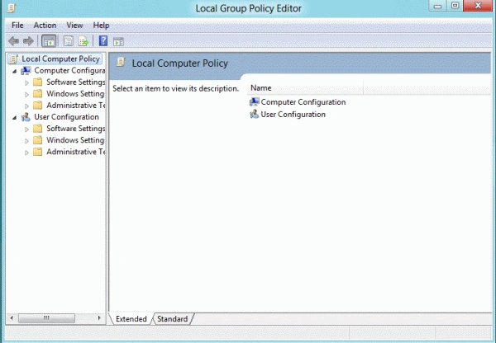Open the File menu
This screenshot has width=496, height=343.
(17, 26)
